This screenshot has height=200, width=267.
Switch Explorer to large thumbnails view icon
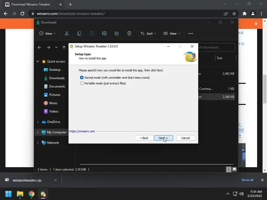[234, 169]
